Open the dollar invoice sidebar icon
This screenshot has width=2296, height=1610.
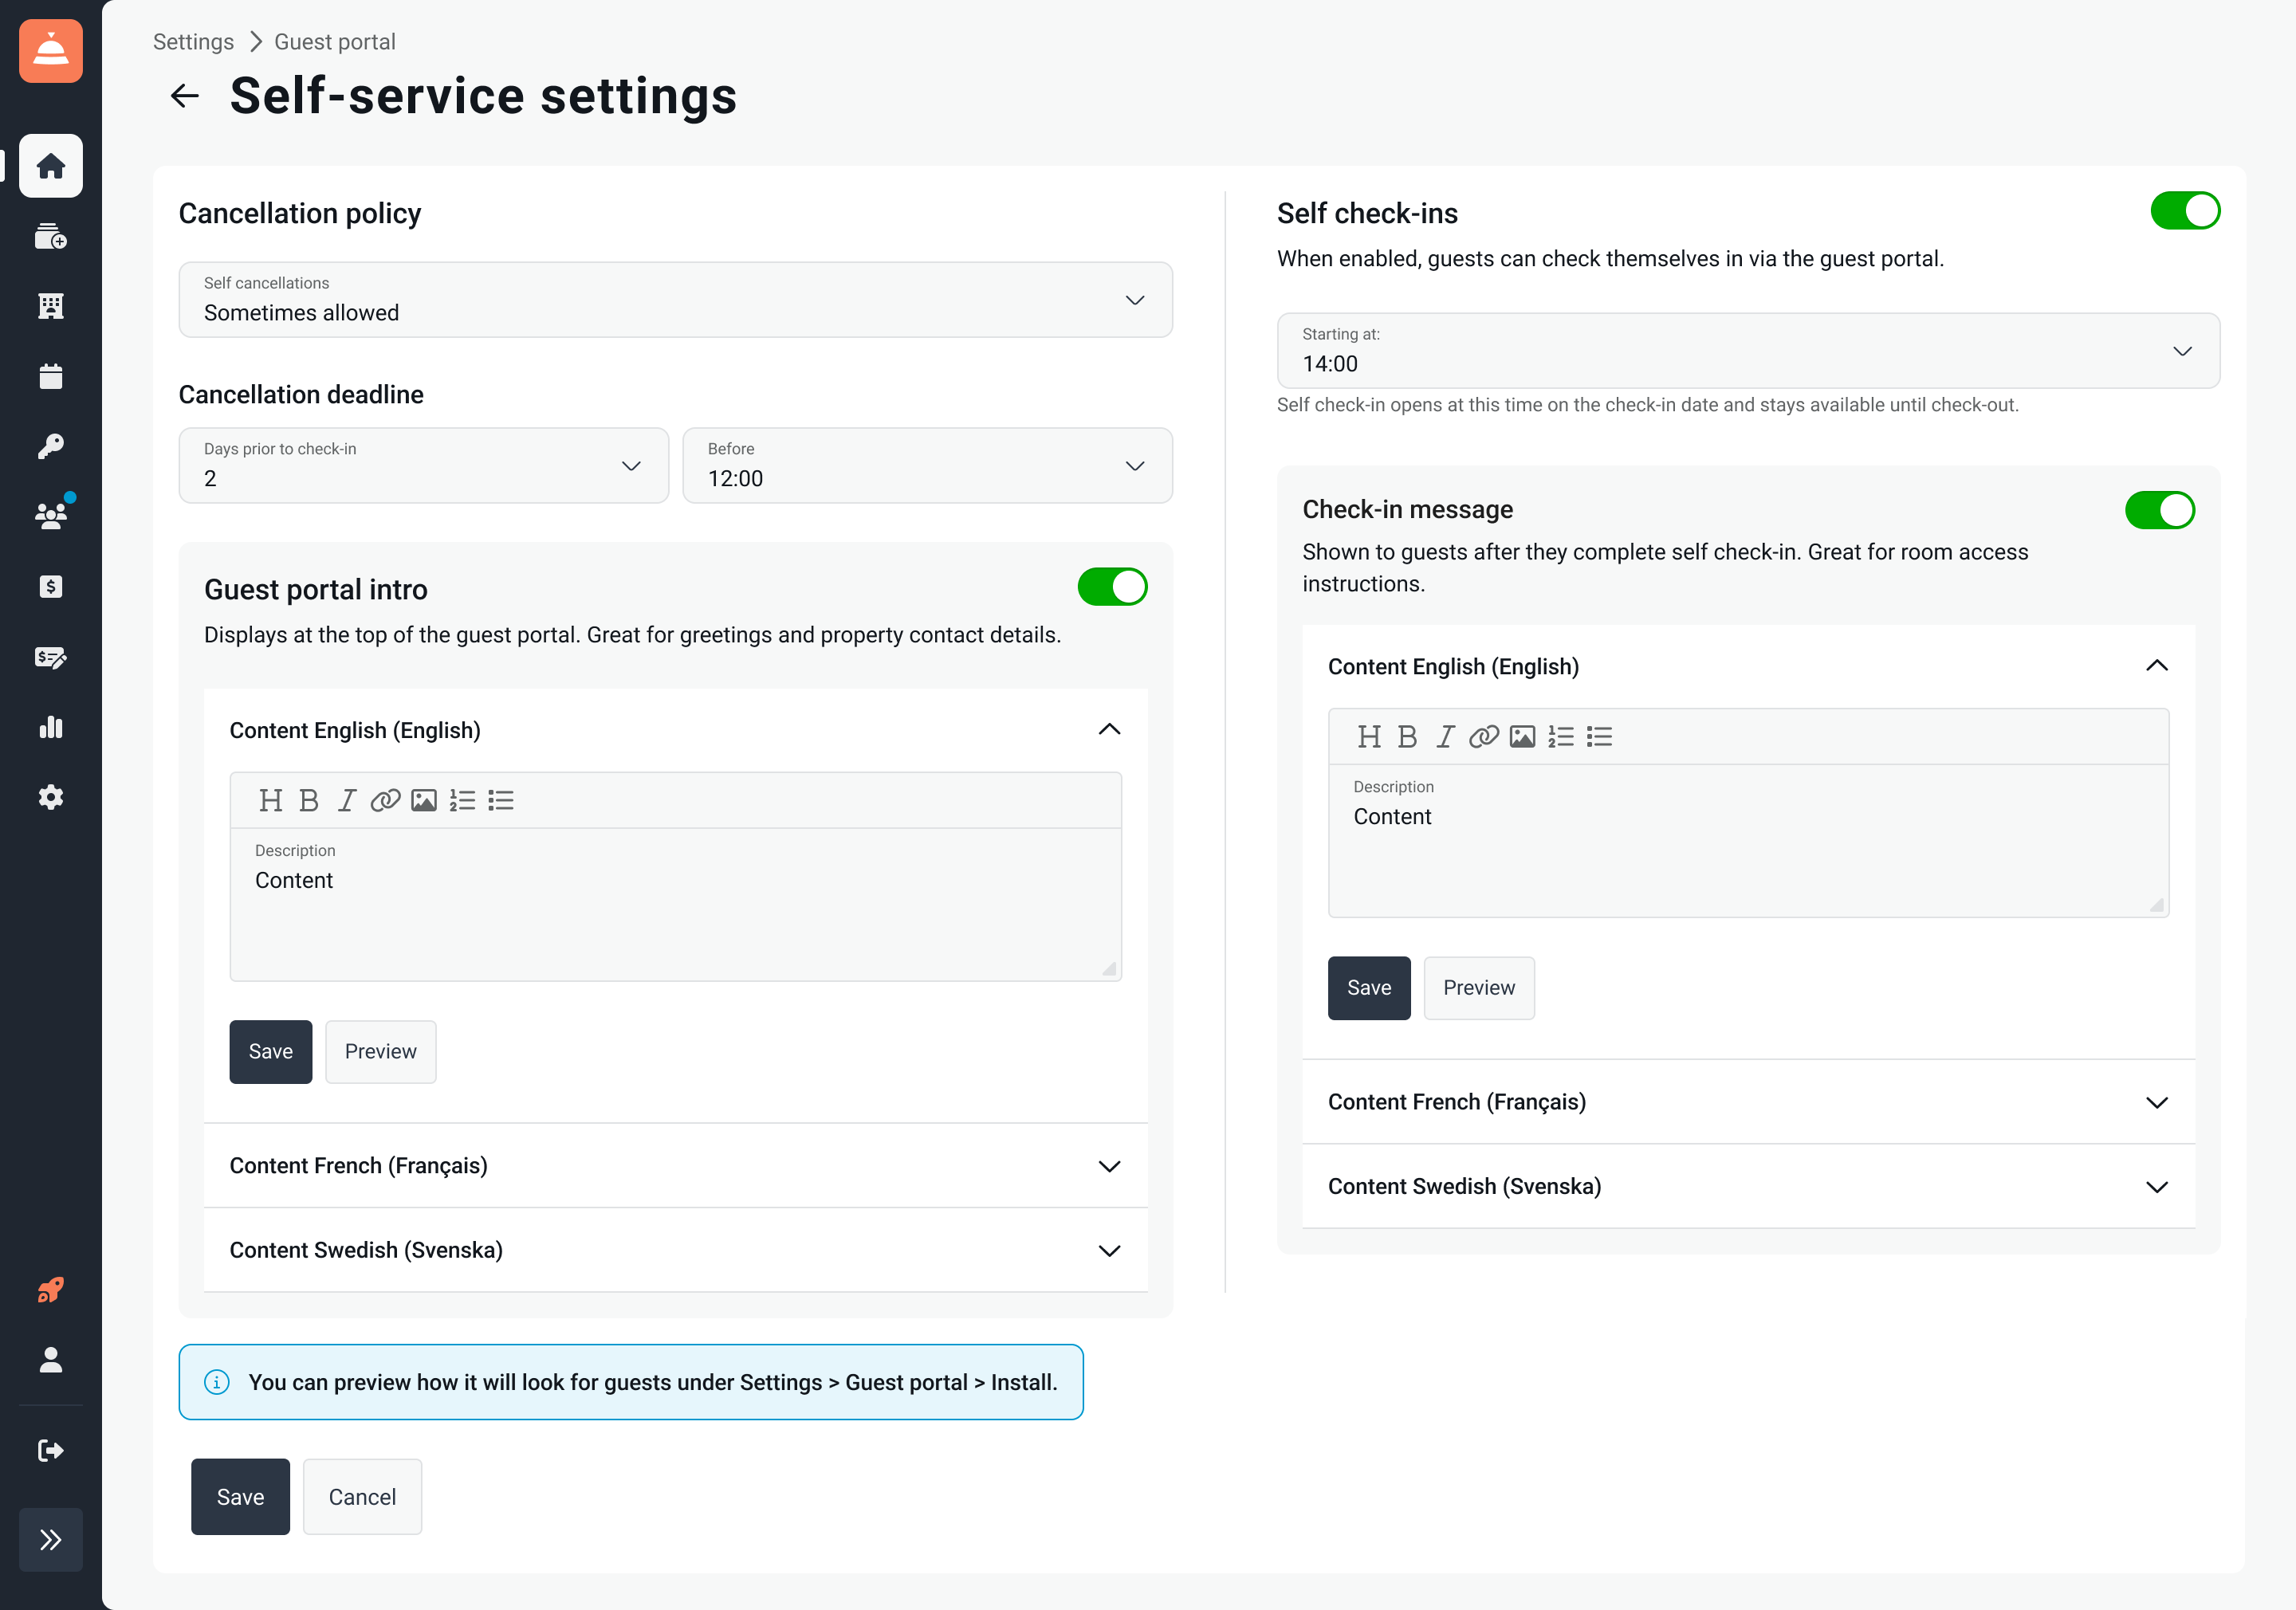51,586
